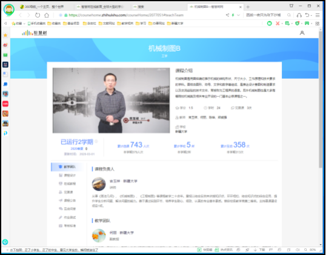Select 课程设计 in the course side menu
The height and width of the screenshot is (255, 326).
coord(68,175)
